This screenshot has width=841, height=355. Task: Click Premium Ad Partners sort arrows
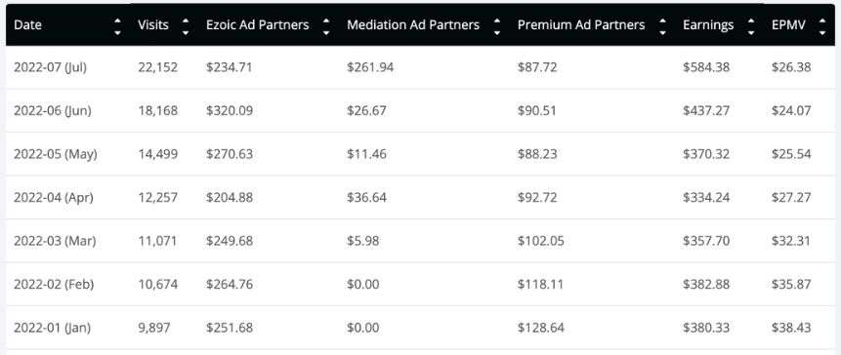coord(662,25)
